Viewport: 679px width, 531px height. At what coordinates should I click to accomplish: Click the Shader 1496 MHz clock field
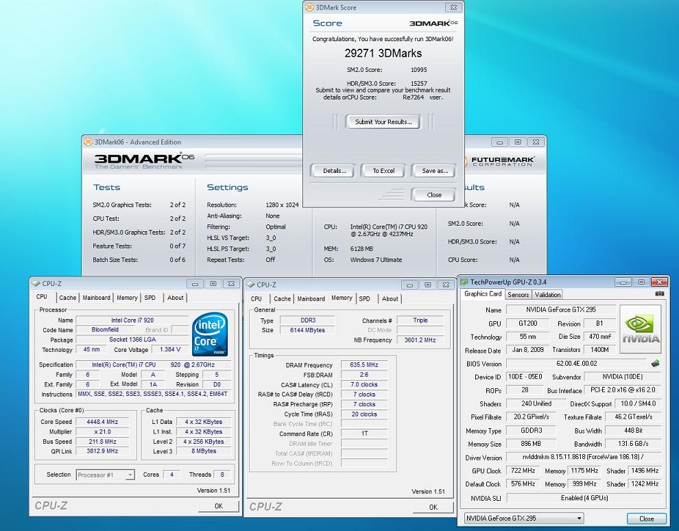(644, 471)
